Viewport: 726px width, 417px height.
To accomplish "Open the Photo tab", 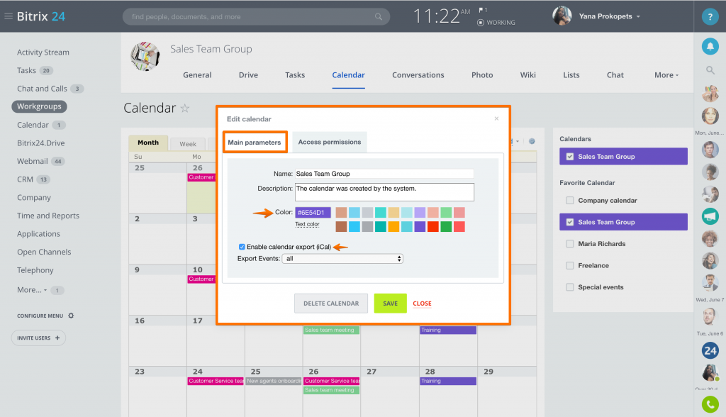I will click(482, 75).
